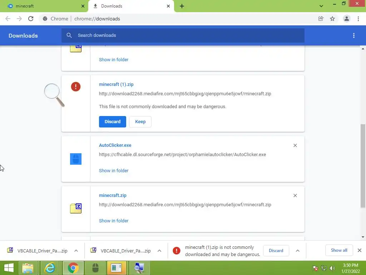366x275 pixels.
Task: Close the minecraft tab
Action: (83, 6)
